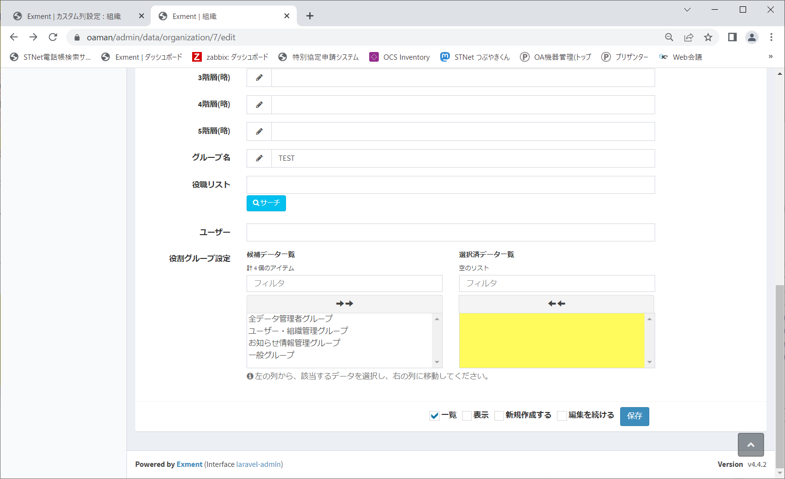Check the 編集を続ける checkbox

pyautogui.click(x=562, y=416)
